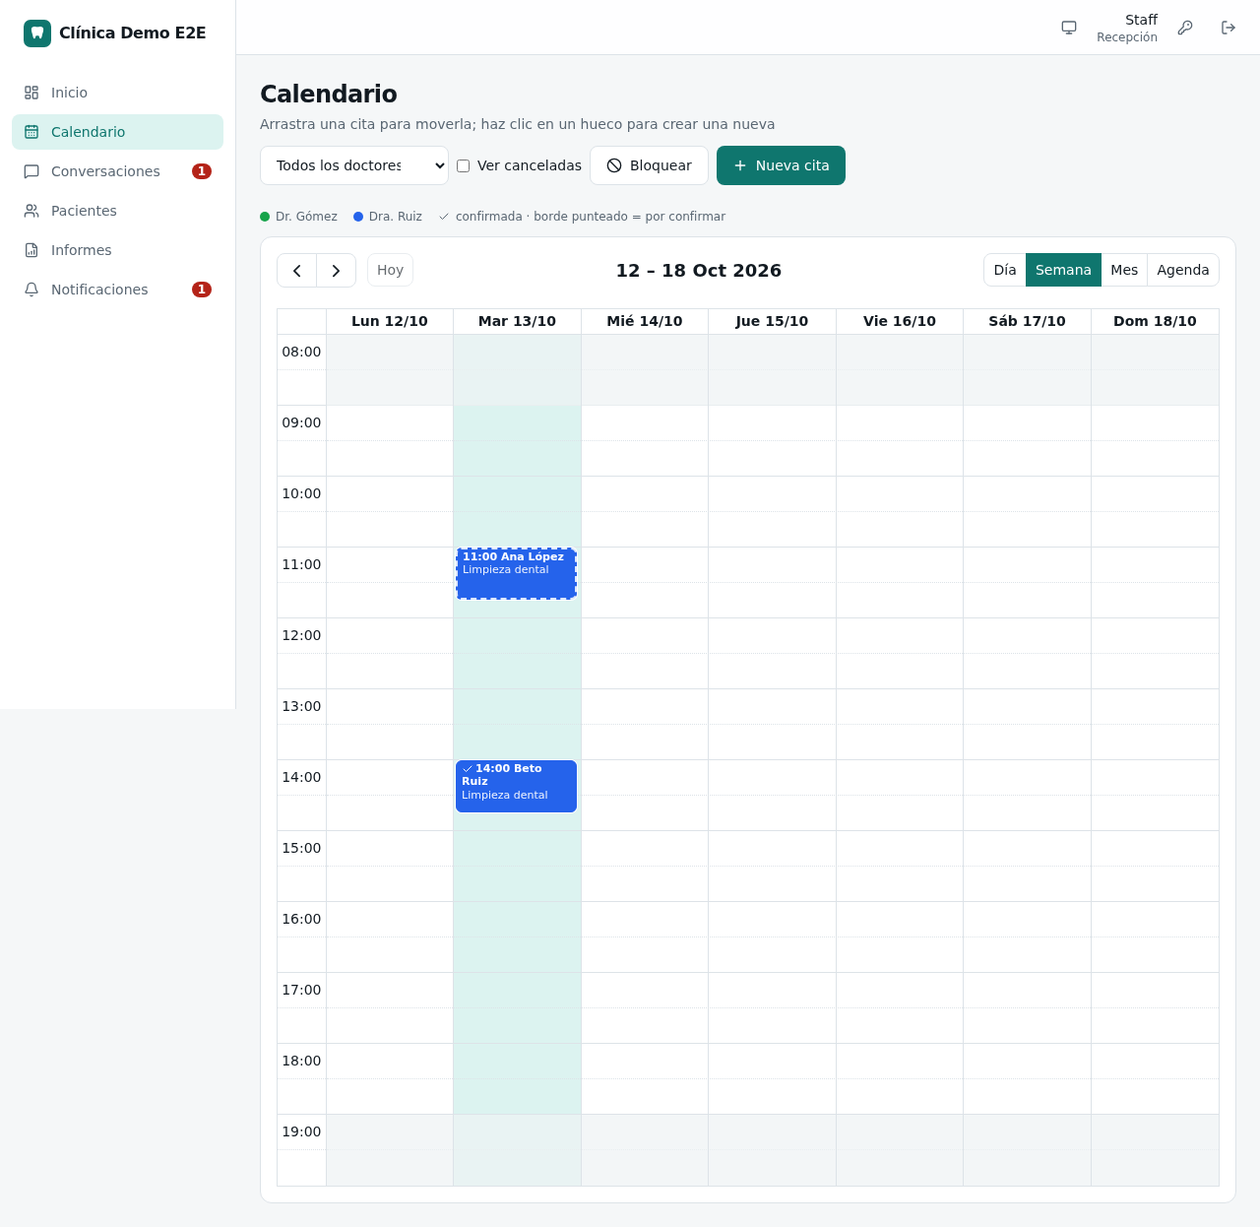
Task: Click the Clínica Demo E2E tooth logo
Action: [x=37, y=33]
